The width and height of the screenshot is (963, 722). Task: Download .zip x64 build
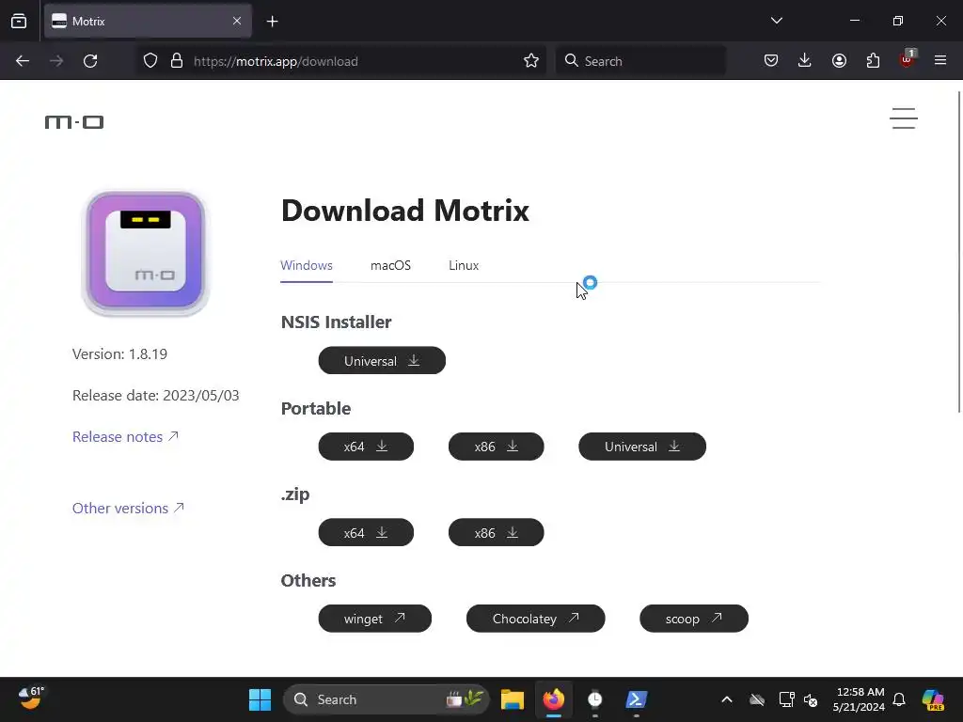(366, 532)
